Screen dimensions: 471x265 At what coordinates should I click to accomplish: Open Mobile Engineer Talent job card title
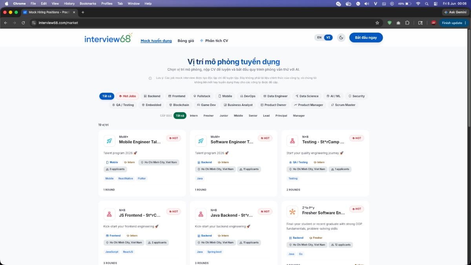pyautogui.click(x=140, y=142)
